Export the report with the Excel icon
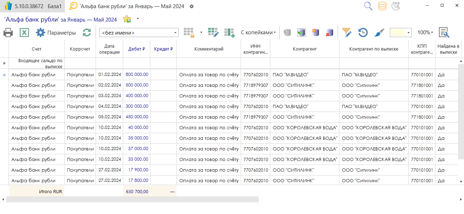This screenshot has width=464, height=214. point(24,33)
